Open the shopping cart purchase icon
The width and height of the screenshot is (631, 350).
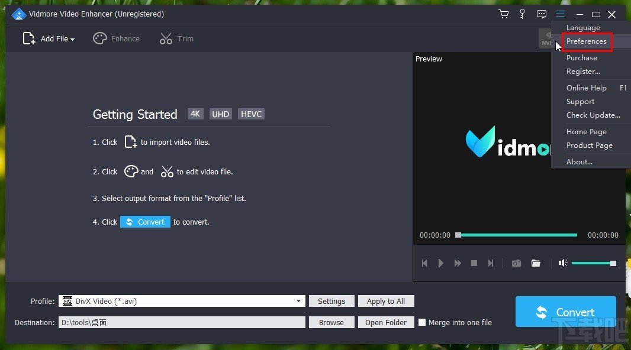[x=503, y=14]
